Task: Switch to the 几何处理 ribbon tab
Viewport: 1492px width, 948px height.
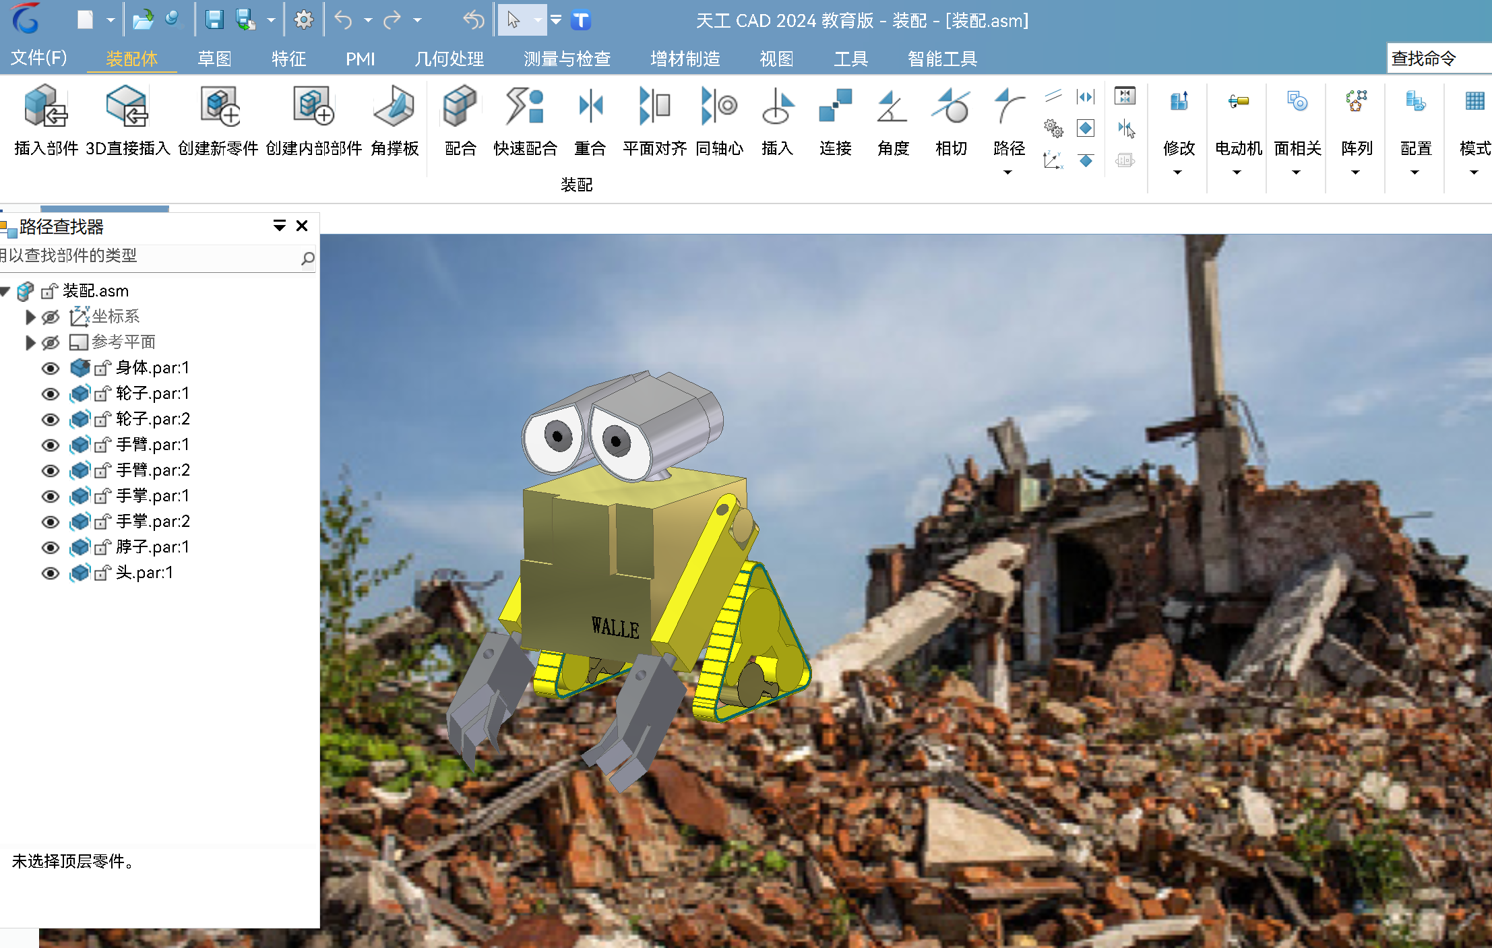Action: coord(449,59)
